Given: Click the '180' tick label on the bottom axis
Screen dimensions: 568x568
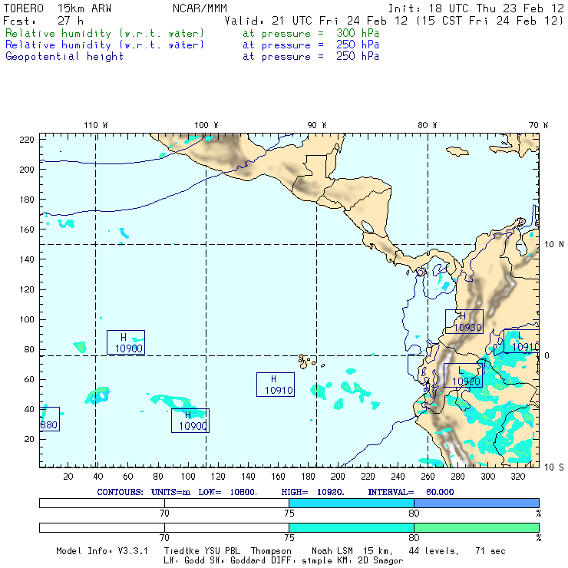Looking at the screenshot, I should click(308, 477).
